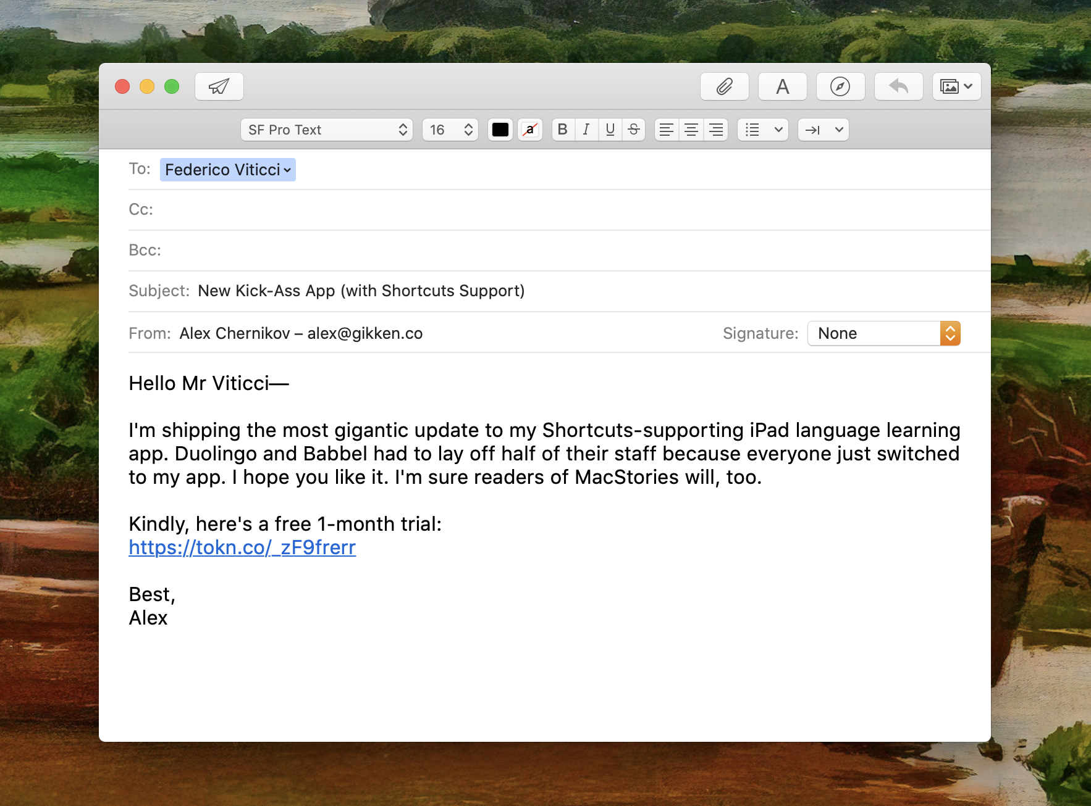Toggle underline formatting
The height and width of the screenshot is (806, 1091).
pyautogui.click(x=610, y=130)
